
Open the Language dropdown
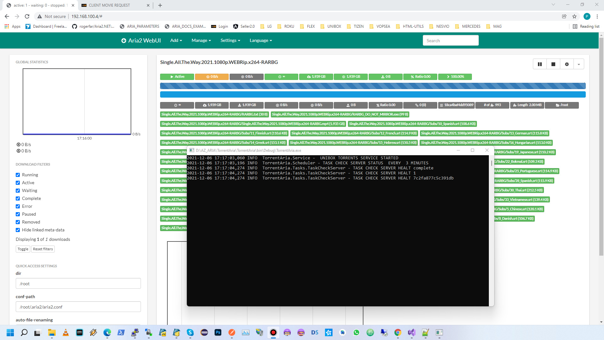260,41
